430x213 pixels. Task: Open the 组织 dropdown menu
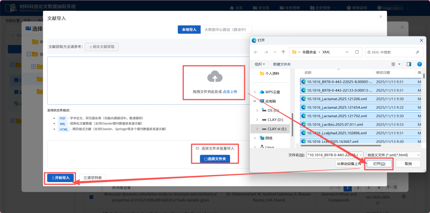[x=260, y=64]
